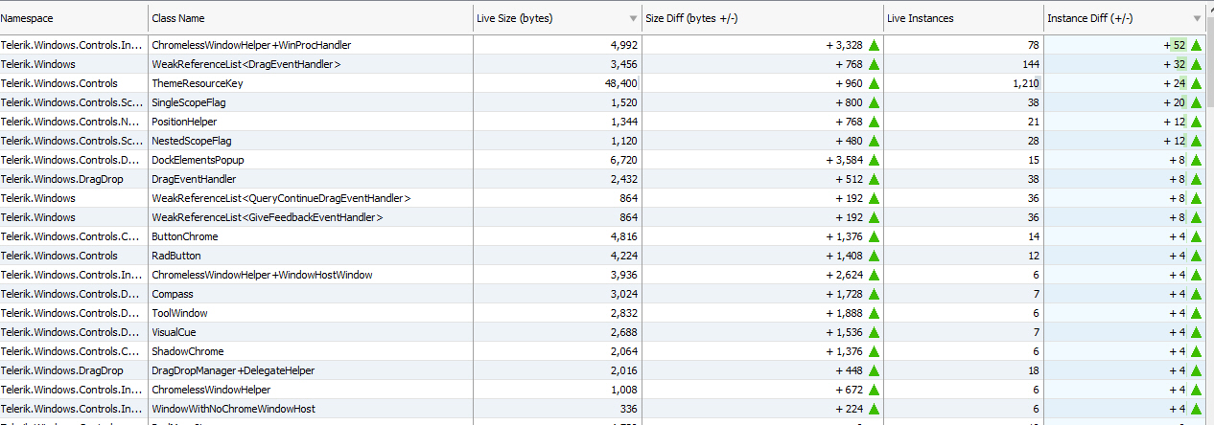Click the green arrow beside + 1,536
The height and width of the screenshot is (425, 1214).
tap(874, 332)
